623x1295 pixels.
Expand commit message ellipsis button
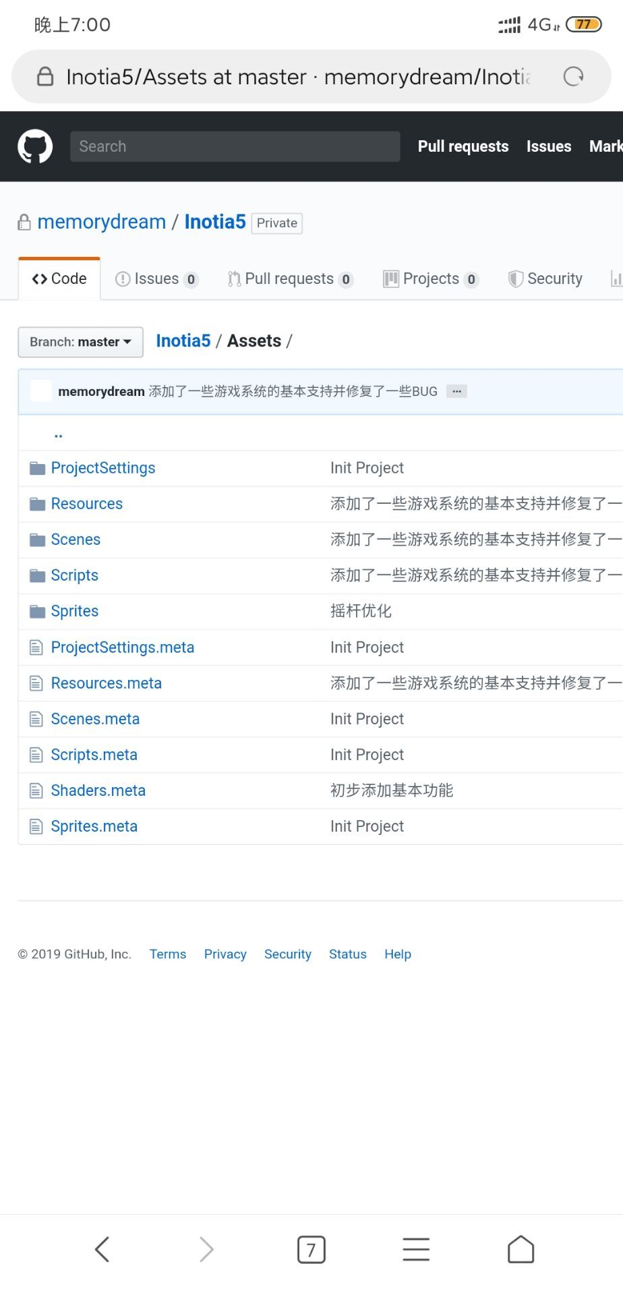456,391
